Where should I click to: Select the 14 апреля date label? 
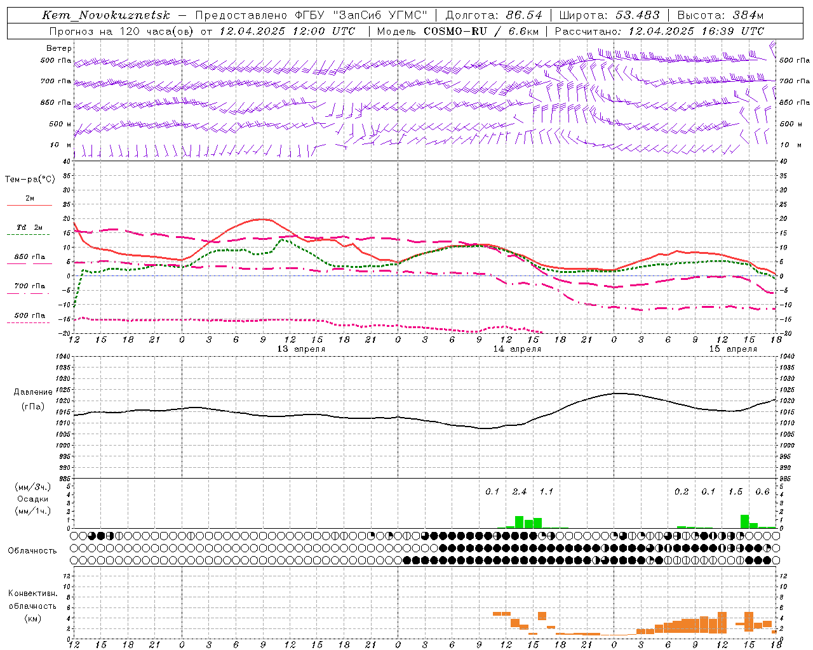[517, 349]
